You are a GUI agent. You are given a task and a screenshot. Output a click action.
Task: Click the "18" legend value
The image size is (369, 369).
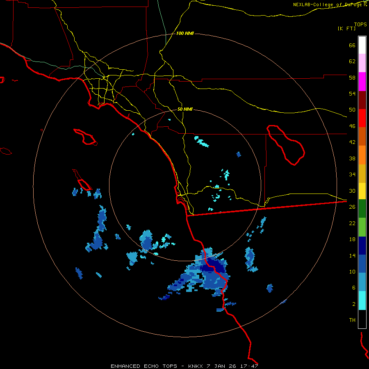[352, 239]
